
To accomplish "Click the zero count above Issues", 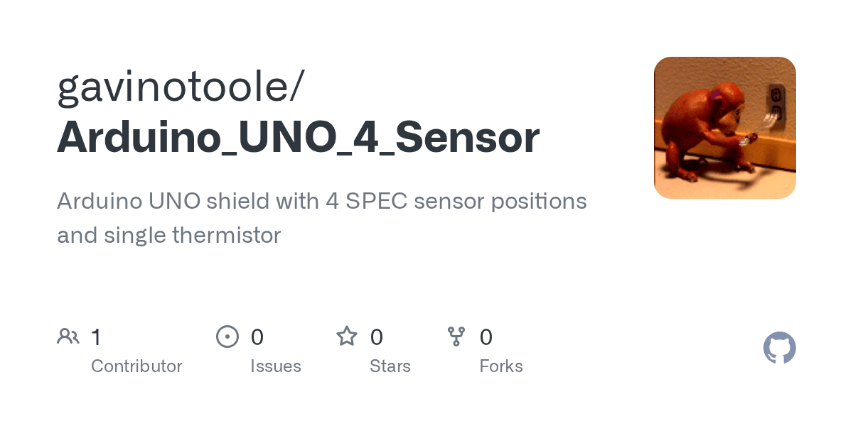I will coord(257,337).
